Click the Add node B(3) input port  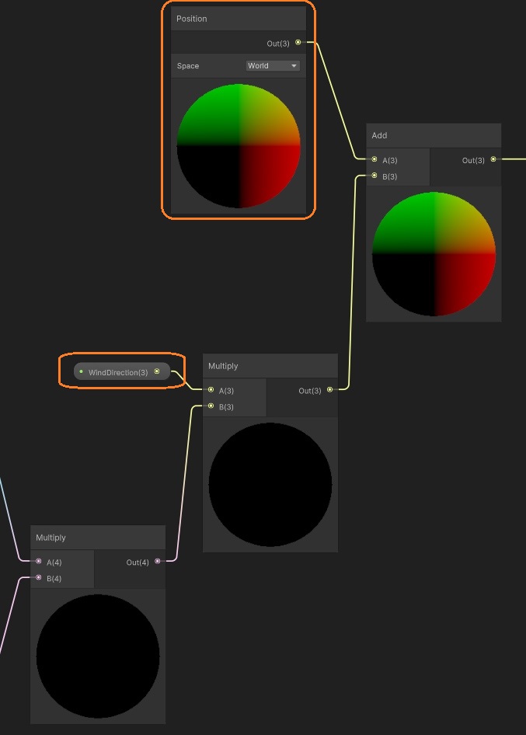tap(374, 176)
